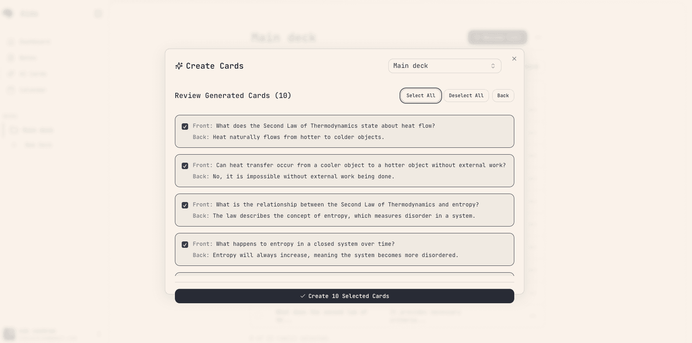Image resolution: width=692 pixels, height=343 pixels.
Task: Create the 10 selected cards
Action: click(x=344, y=296)
